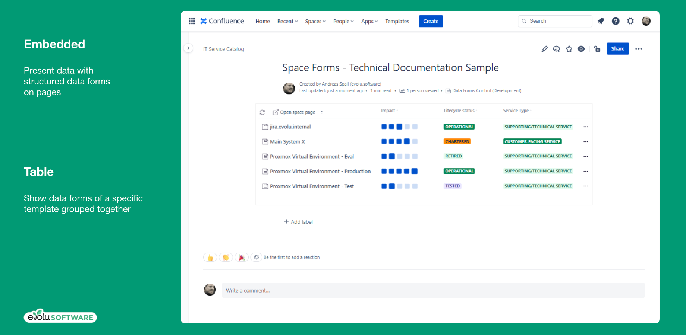Click the TESTED status badge
This screenshot has height=335, width=686.
pyautogui.click(x=453, y=186)
